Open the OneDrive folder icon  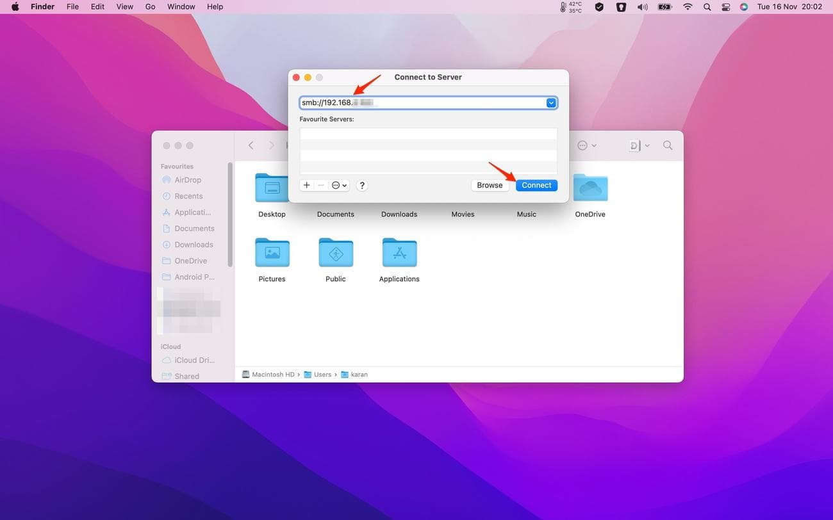pos(590,188)
